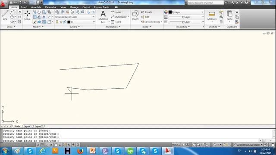Viewport: 276px width, 155px height.
Task: Pick the Arc draw tool
Action: pos(12,12)
